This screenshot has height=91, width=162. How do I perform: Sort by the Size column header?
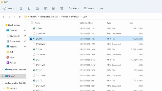tap(132, 23)
